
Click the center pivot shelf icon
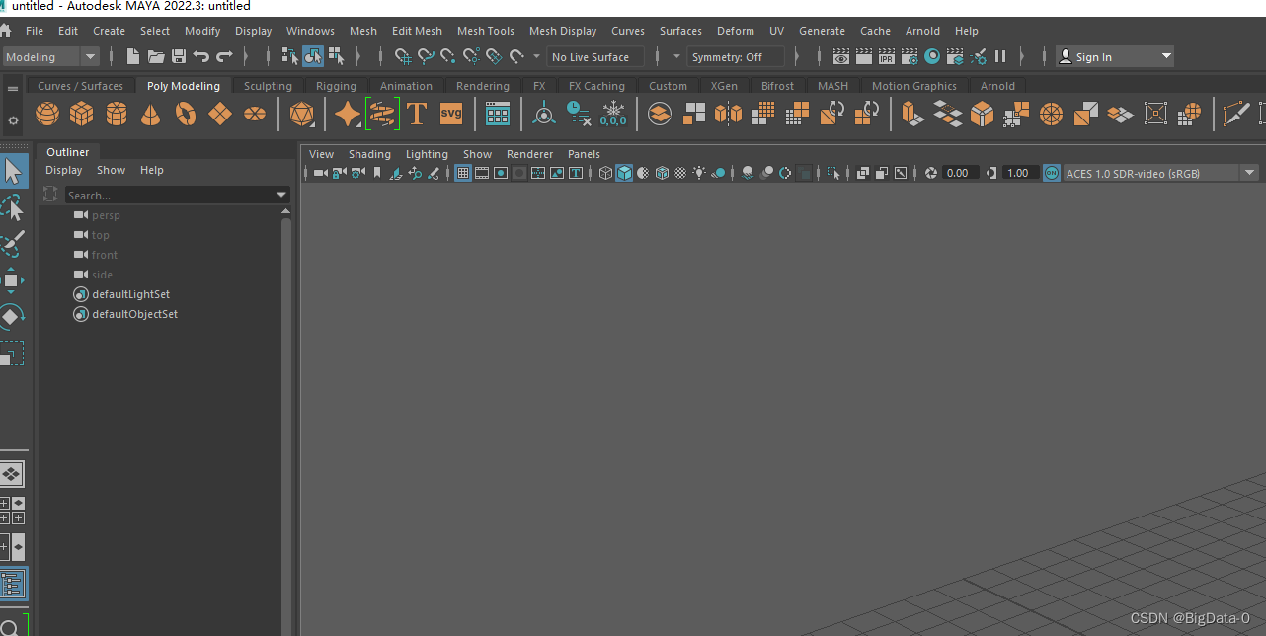(544, 115)
